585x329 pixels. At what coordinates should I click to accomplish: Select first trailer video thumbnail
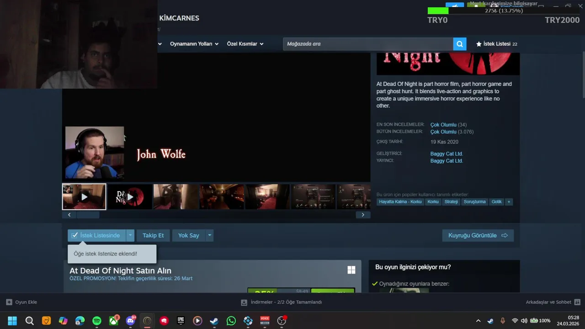(84, 197)
